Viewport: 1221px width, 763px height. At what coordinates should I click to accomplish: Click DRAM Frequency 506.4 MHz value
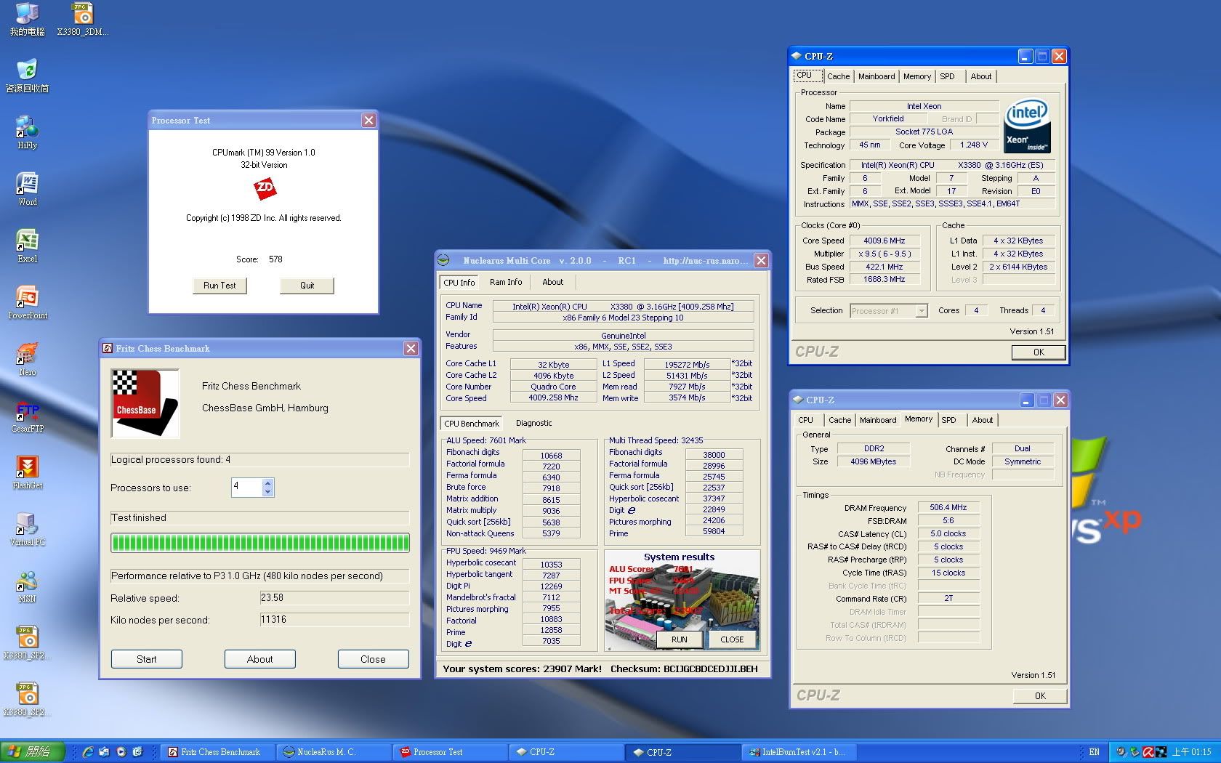(x=948, y=507)
